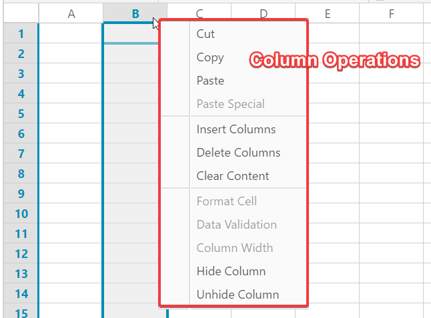The height and width of the screenshot is (318, 431).
Task: Choose Copy in the context menu
Action: click(209, 57)
